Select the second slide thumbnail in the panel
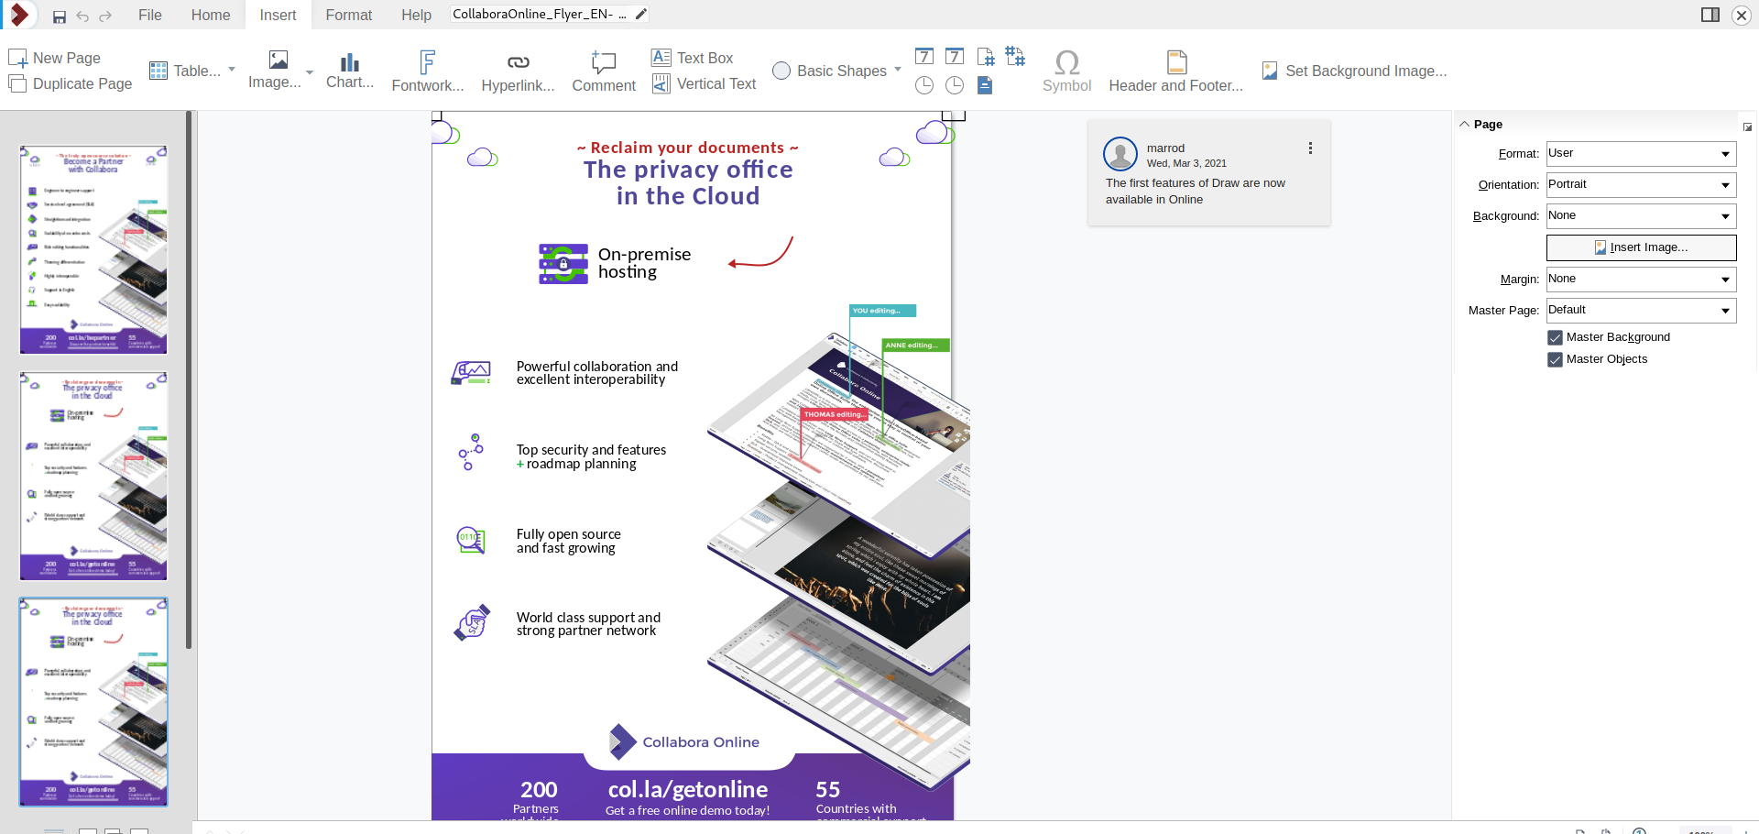The image size is (1759, 834). (93, 476)
